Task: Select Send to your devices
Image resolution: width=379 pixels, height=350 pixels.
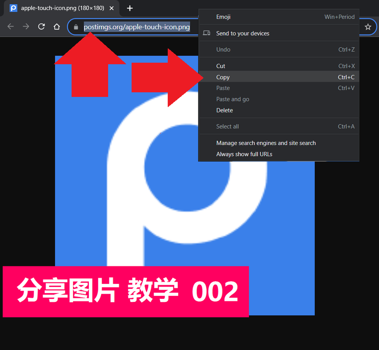Action: pyautogui.click(x=279, y=33)
